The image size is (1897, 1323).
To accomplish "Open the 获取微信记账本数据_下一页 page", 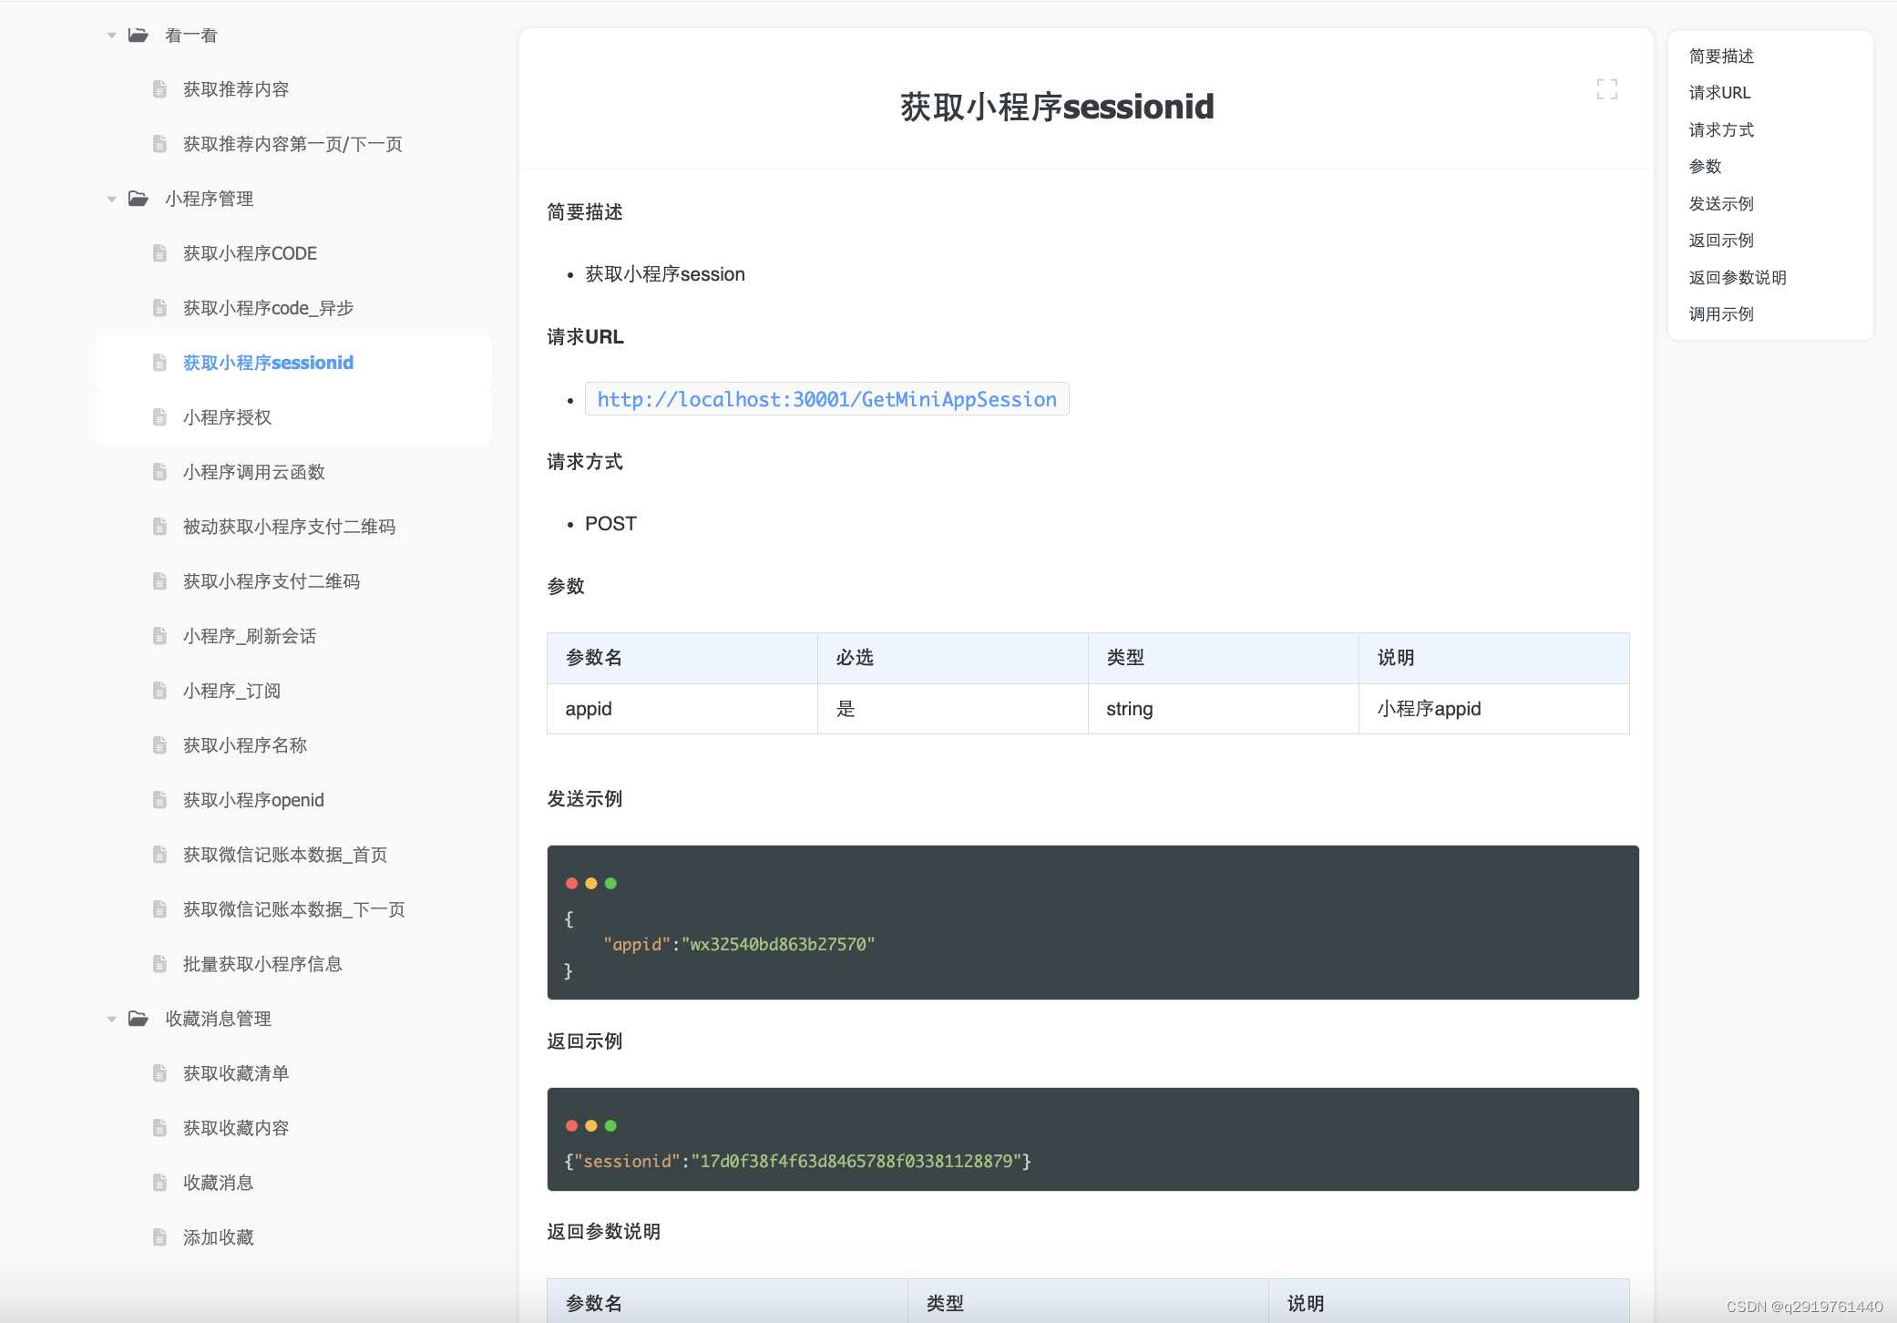I will click(x=294, y=909).
